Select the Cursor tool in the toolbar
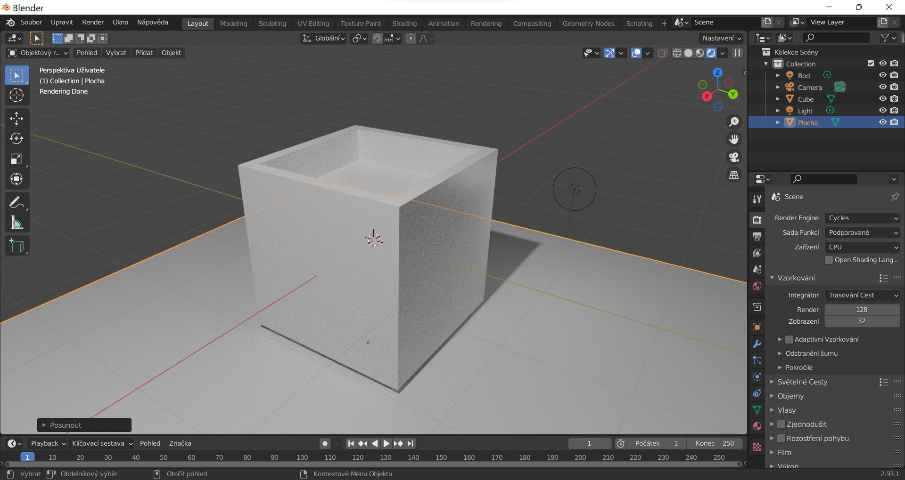The image size is (905, 480). click(x=16, y=95)
